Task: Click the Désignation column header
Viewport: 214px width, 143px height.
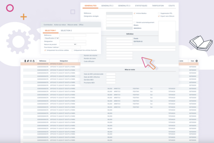Action: pos(64,61)
